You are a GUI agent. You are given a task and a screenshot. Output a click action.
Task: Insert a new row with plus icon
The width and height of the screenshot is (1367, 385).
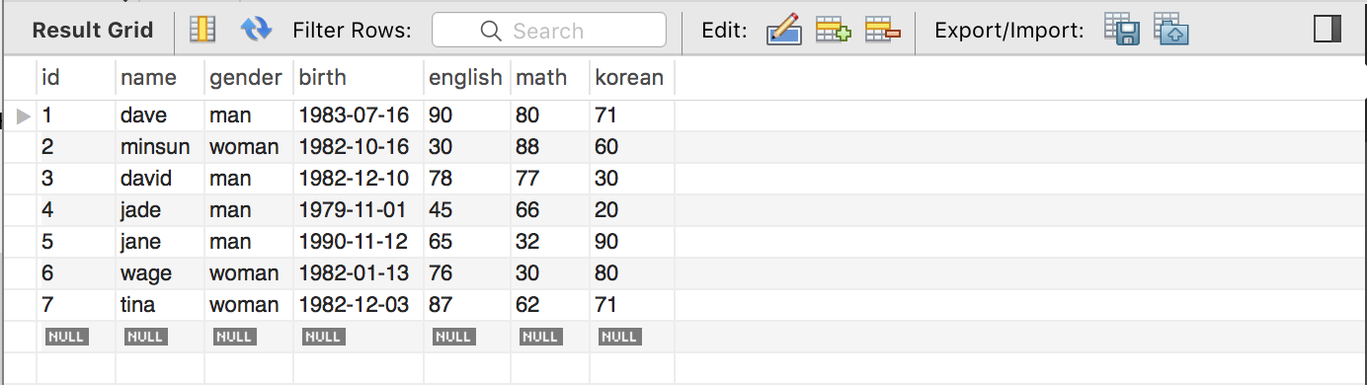(x=834, y=31)
